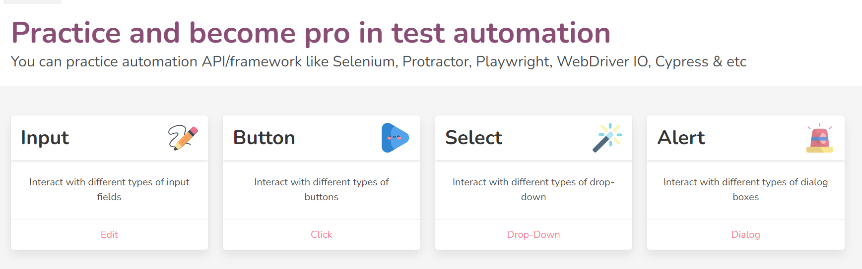Click the magic wand icon on Select card
The width and height of the screenshot is (862, 269).
607,138
